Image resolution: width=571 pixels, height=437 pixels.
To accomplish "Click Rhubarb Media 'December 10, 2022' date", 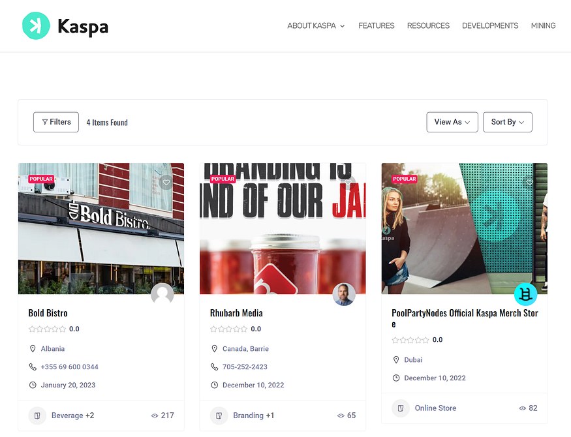I will pyautogui.click(x=253, y=385).
